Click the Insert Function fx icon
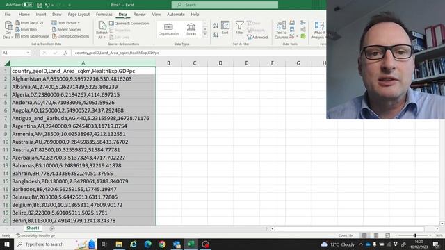445x250 pixels. [x=65, y=53]
